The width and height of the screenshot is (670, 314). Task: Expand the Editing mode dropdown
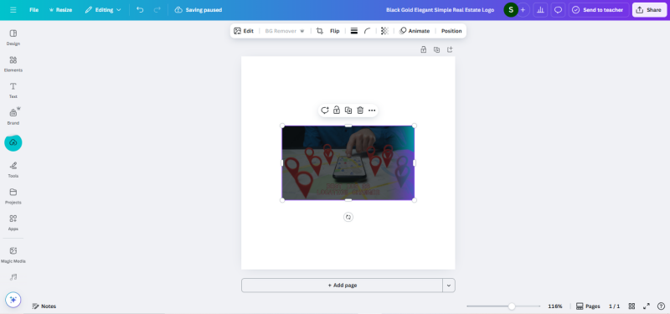coord(102,10)
